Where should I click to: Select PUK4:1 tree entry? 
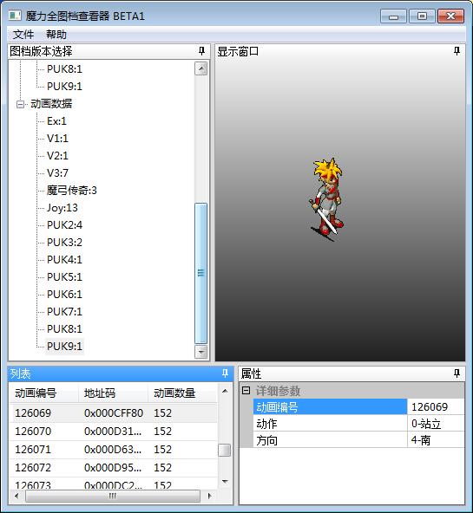64,260
